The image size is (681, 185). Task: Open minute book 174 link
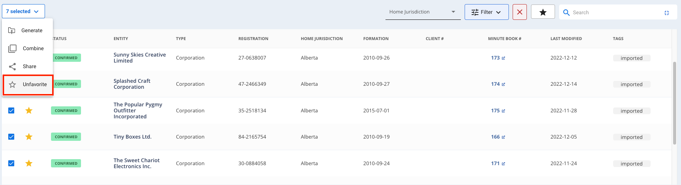click(498, 84)
